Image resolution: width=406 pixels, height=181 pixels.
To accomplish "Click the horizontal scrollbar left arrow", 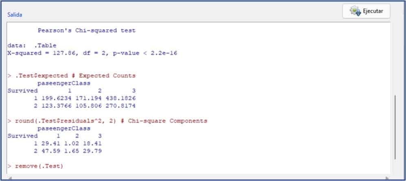I will point(9,178).
